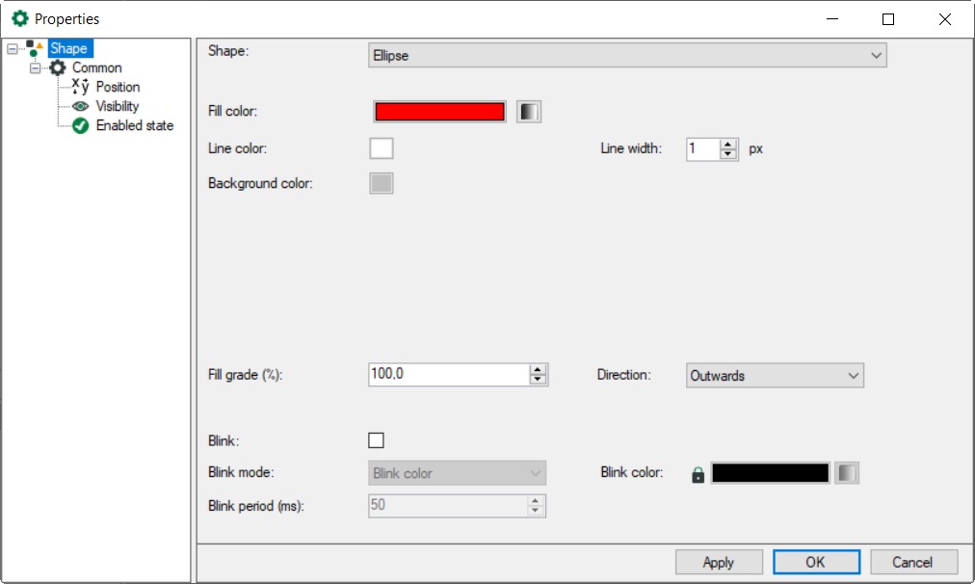Decrease Fill grade with down arrow
The image size is (975, 584).
[538, 380]
